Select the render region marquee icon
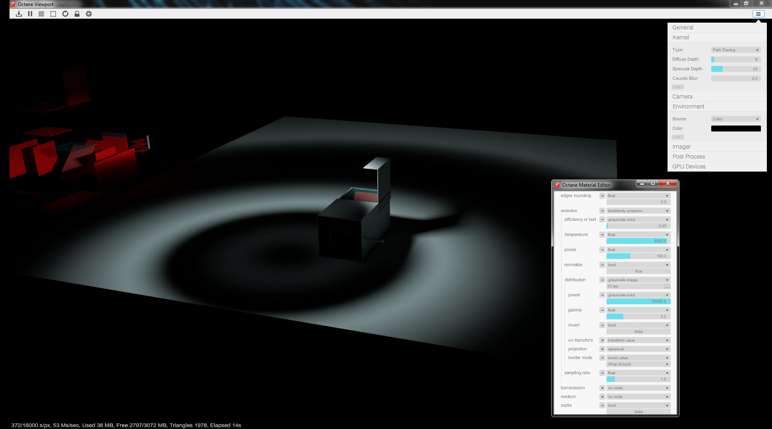This screenshot has width=772, height=429. click(x=53, y=14)
